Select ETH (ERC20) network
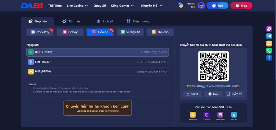 (98, 62)
